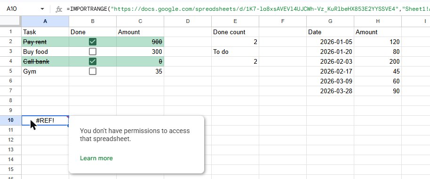Select row 1 header

point(11,32)
